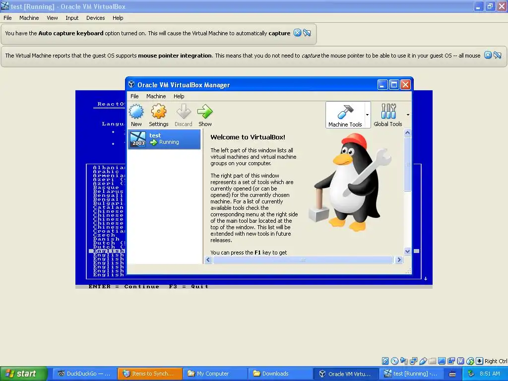This screenshot has width=508, height=381.
Task: Click the F3 = Quit text in setup
Action: (189, 286)
